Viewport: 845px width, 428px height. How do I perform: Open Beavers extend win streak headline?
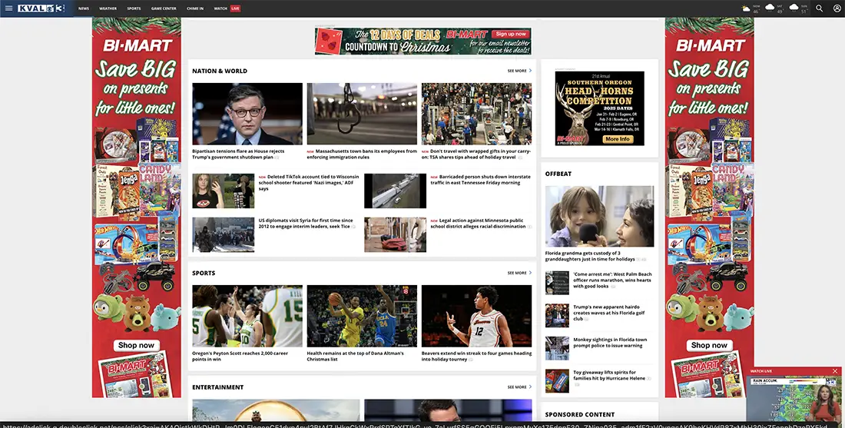pos(476,357)
